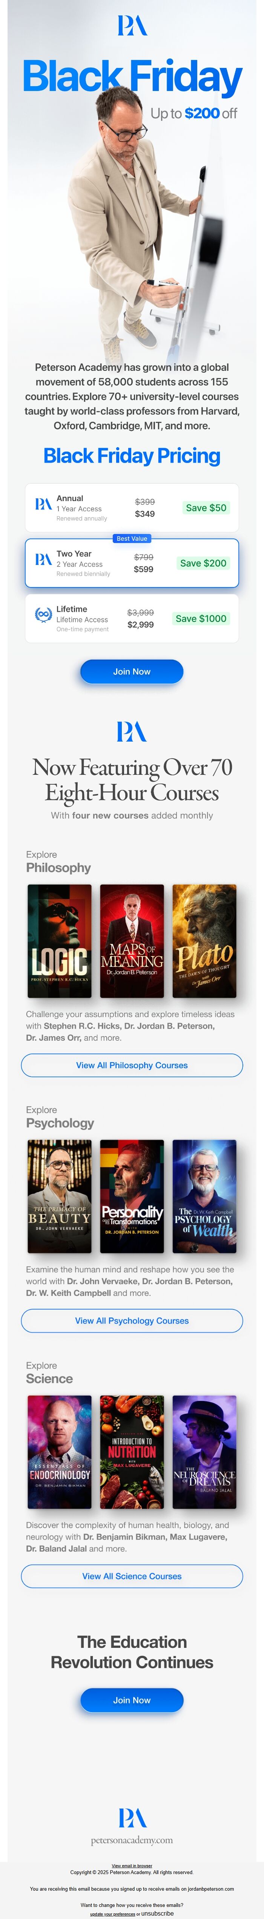Open the Plato course cover
Image resolution: width=264 pixels, height=1919 pixels.
point(204,941)
